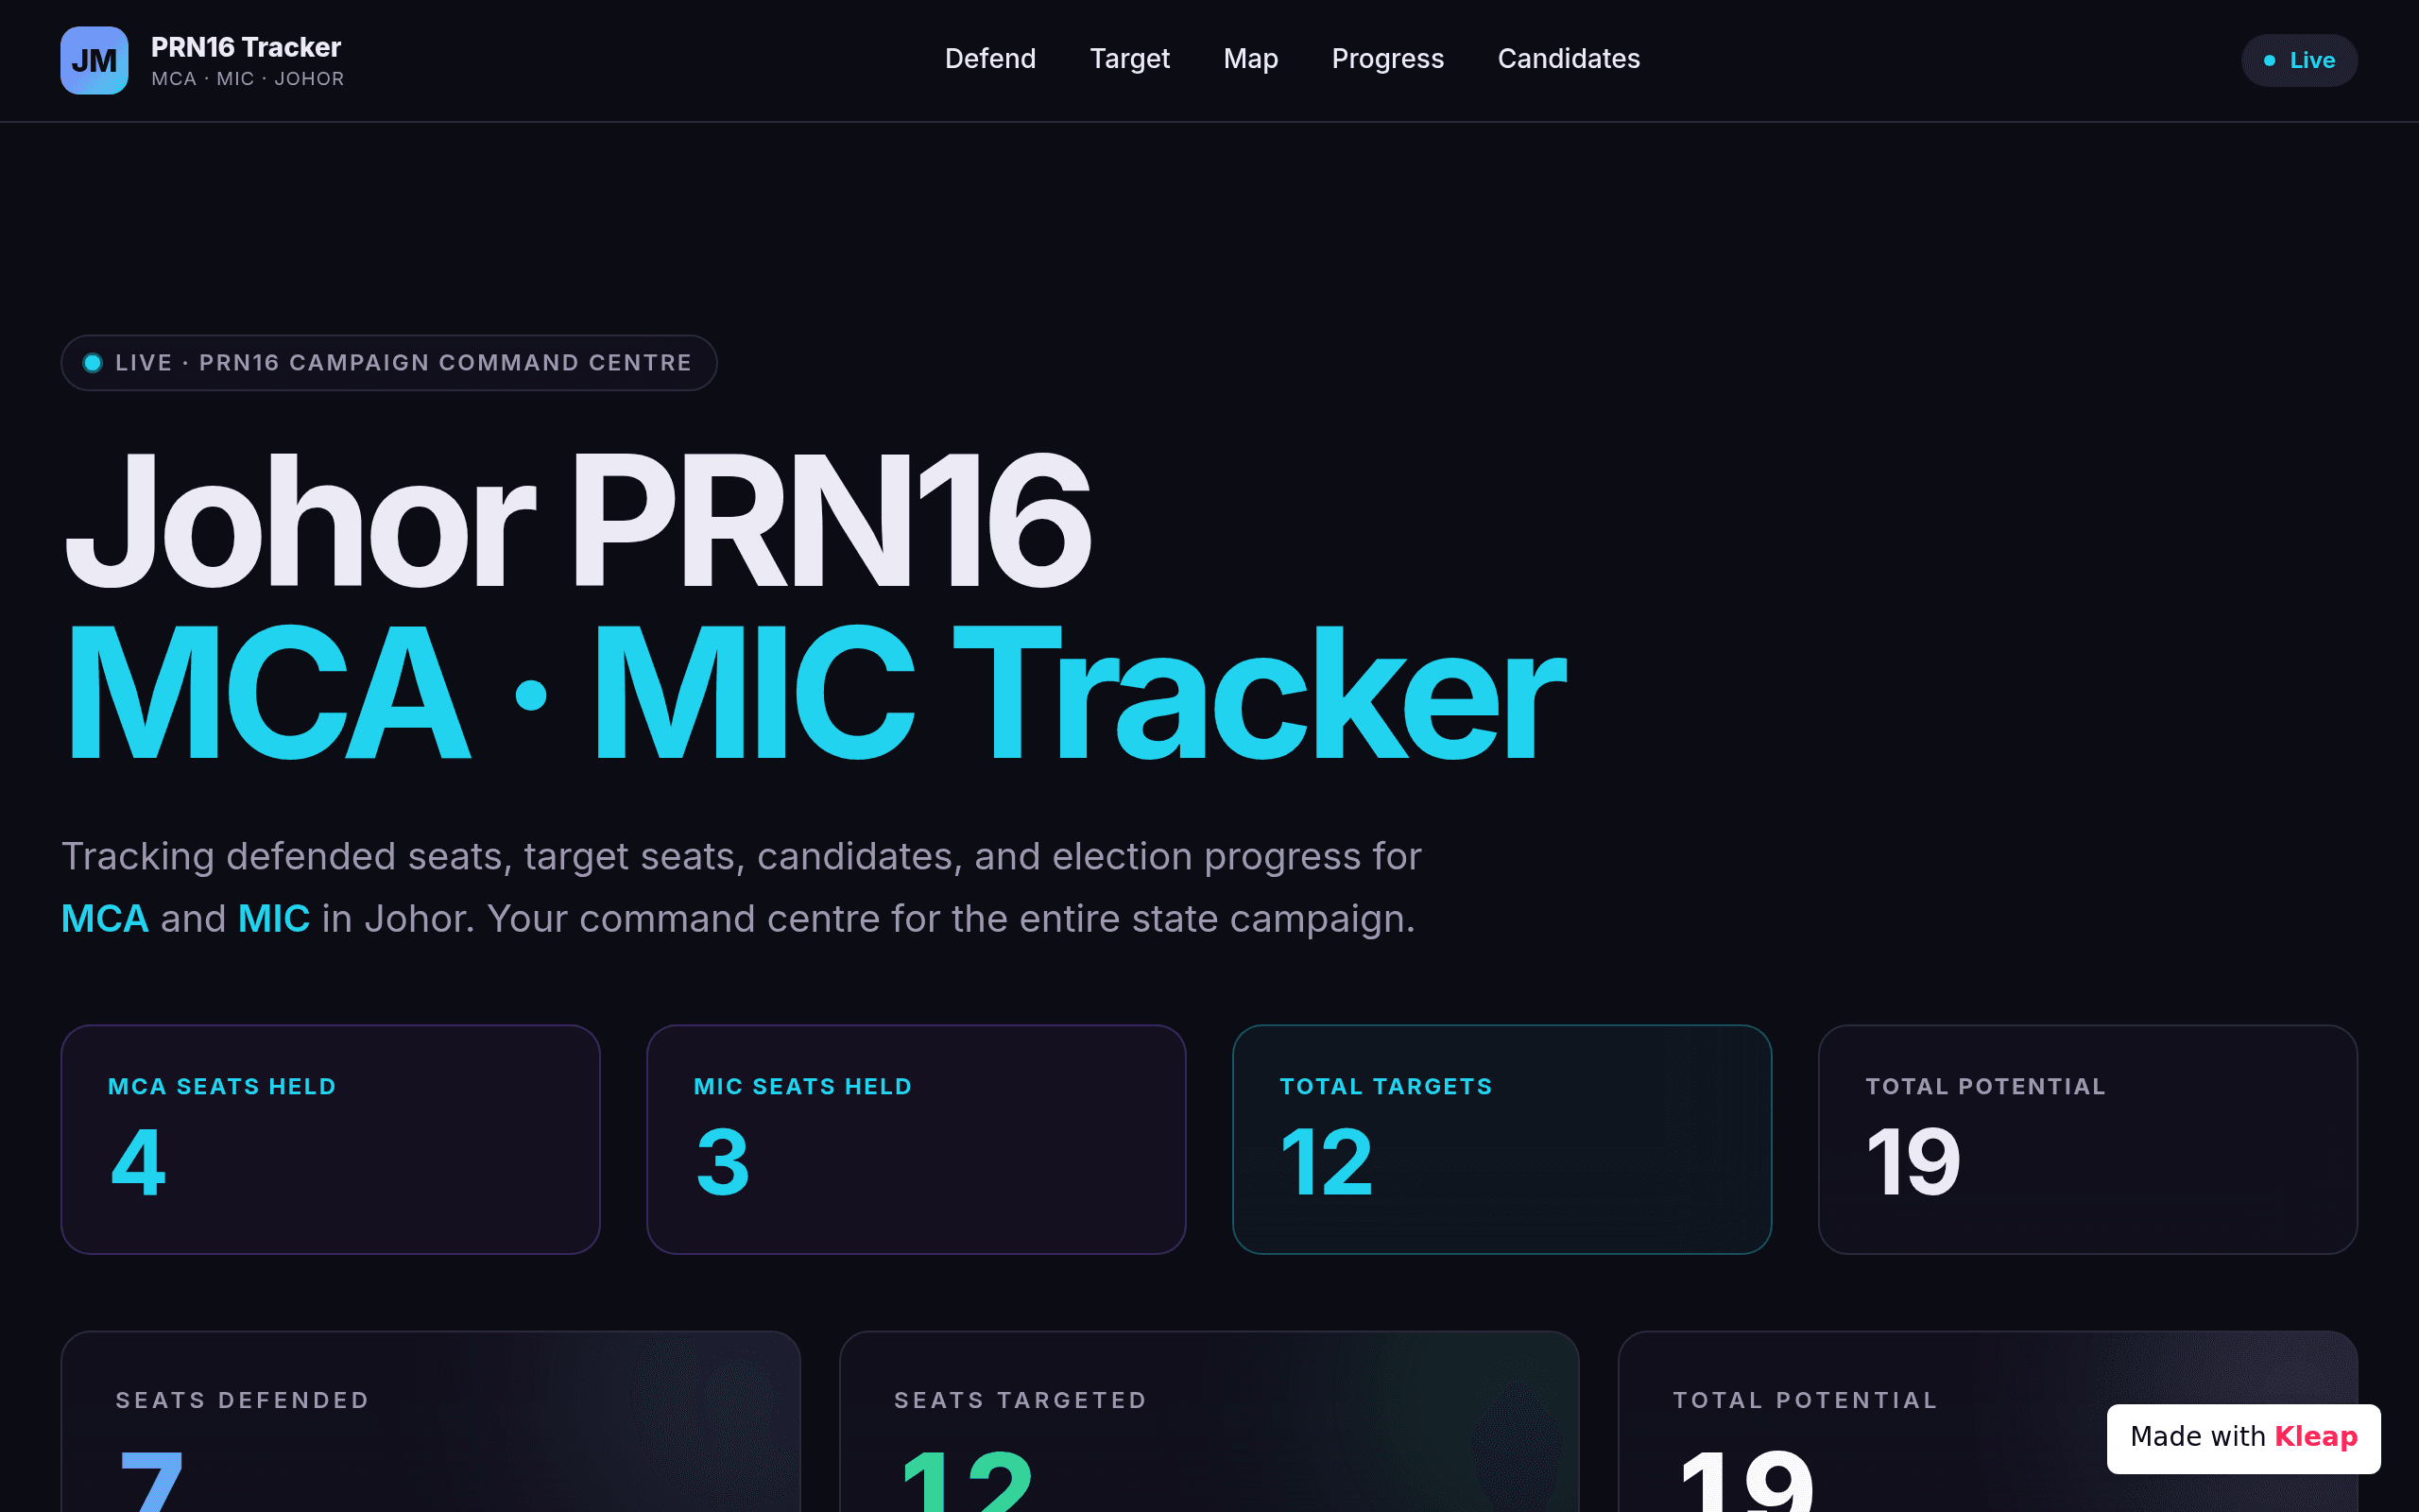Click the Made with Kleap badge
The height and width of the screenshot is (1512, 2419).
[x=2243, y=1437]
